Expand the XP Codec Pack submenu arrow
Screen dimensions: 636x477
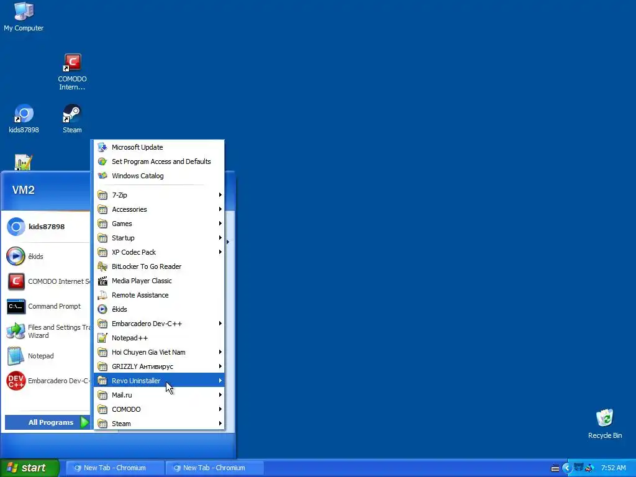tap(220, 252)
